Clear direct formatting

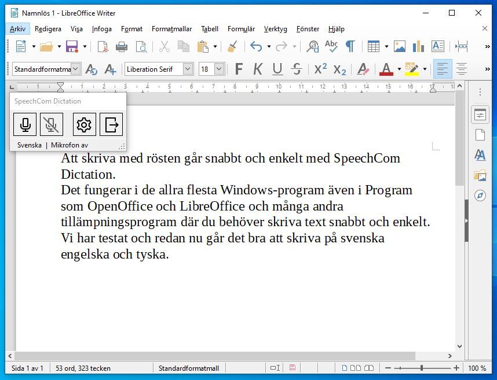pos(363,69)
